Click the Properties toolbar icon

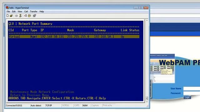(35, 16)
